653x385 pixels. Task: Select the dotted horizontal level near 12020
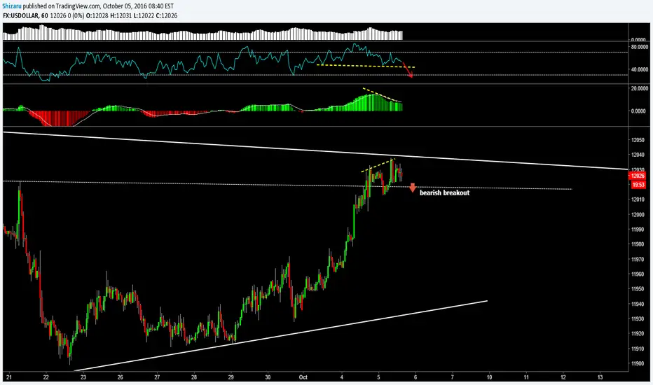287,185
